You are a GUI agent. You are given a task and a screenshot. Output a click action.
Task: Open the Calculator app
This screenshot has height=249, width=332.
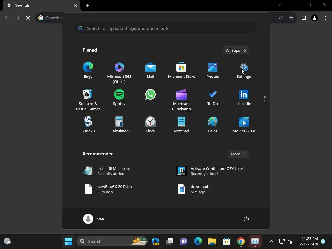(119, 125)
